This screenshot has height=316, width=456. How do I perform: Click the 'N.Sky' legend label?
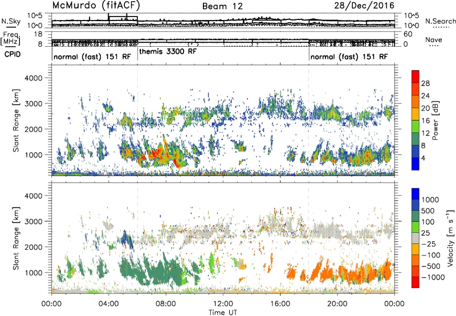coord(11,21)
